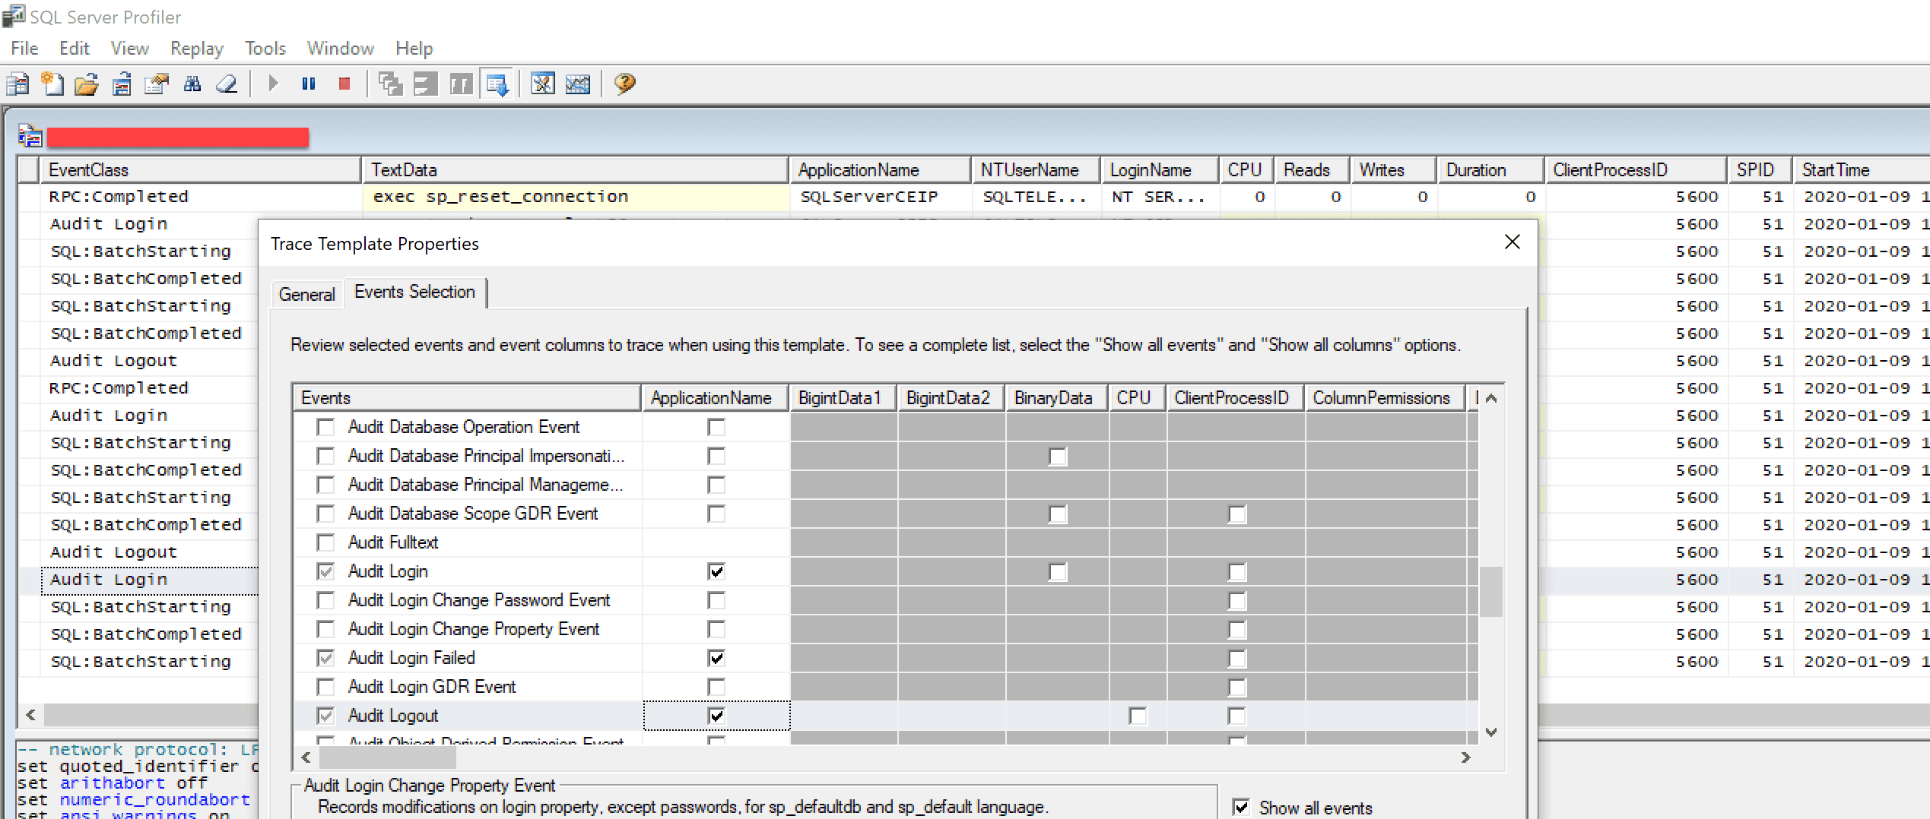Launch Performance Monitor from the toolbar
The width and height of the screenshot is (1930, 819).
(578, 84)
